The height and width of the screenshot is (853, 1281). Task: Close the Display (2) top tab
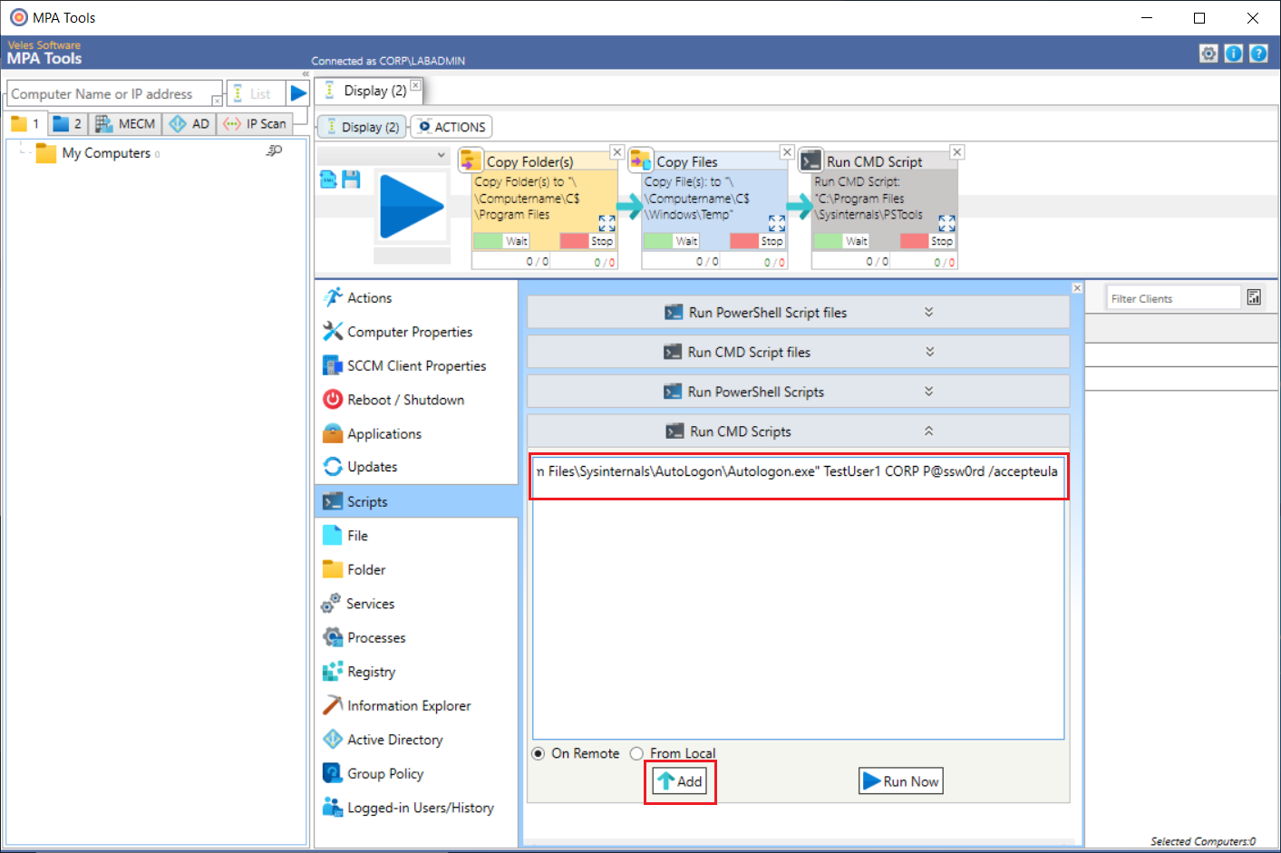pyautogui.click(x=415, y=85)
